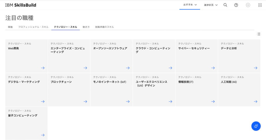This screenshot has width=266, height=140.
Task: Click the arrow on the 人工知能 (AI) card
Action: (255, 102)
